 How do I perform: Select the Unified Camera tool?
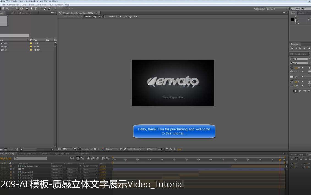17,9
